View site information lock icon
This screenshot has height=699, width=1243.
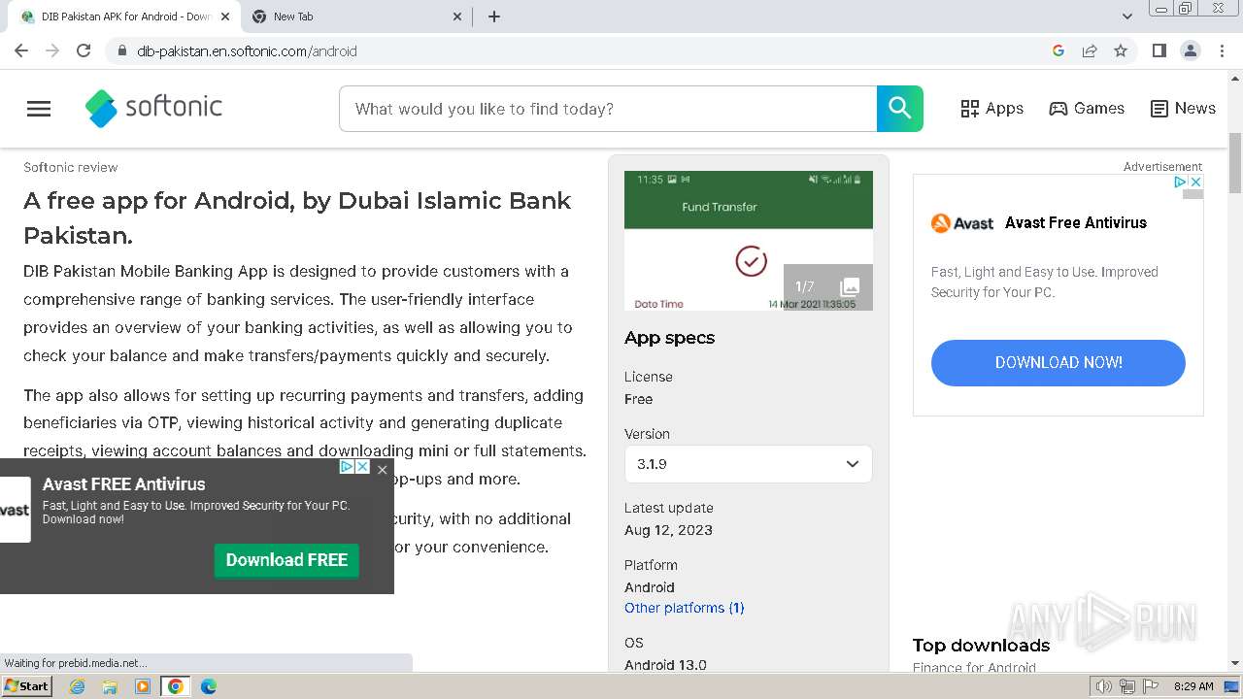point(122,50)
